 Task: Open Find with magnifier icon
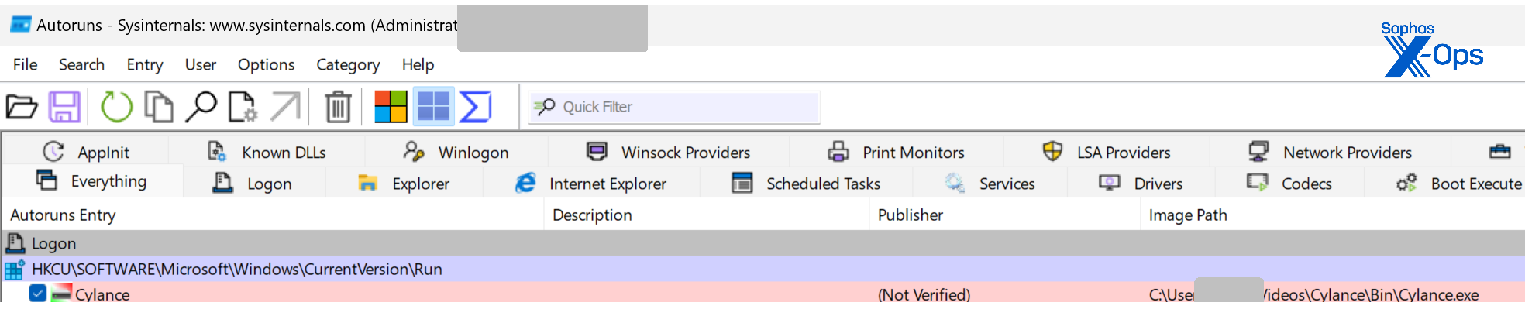[x=201, y=107]
